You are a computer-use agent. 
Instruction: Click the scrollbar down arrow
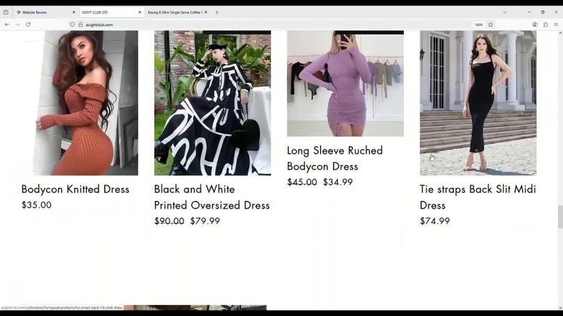[x=560, y=308]
